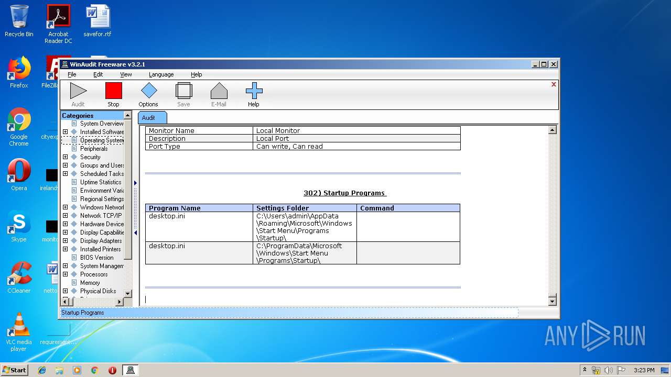Open the Help menu
The image size is (671, 377).
point(196,74)
